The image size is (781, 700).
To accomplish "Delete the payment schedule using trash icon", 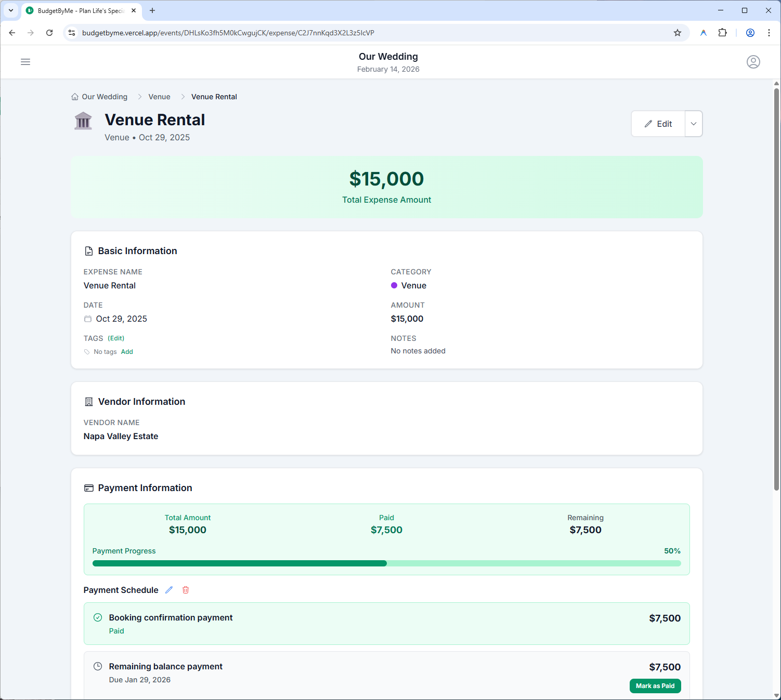I will 186,589.
